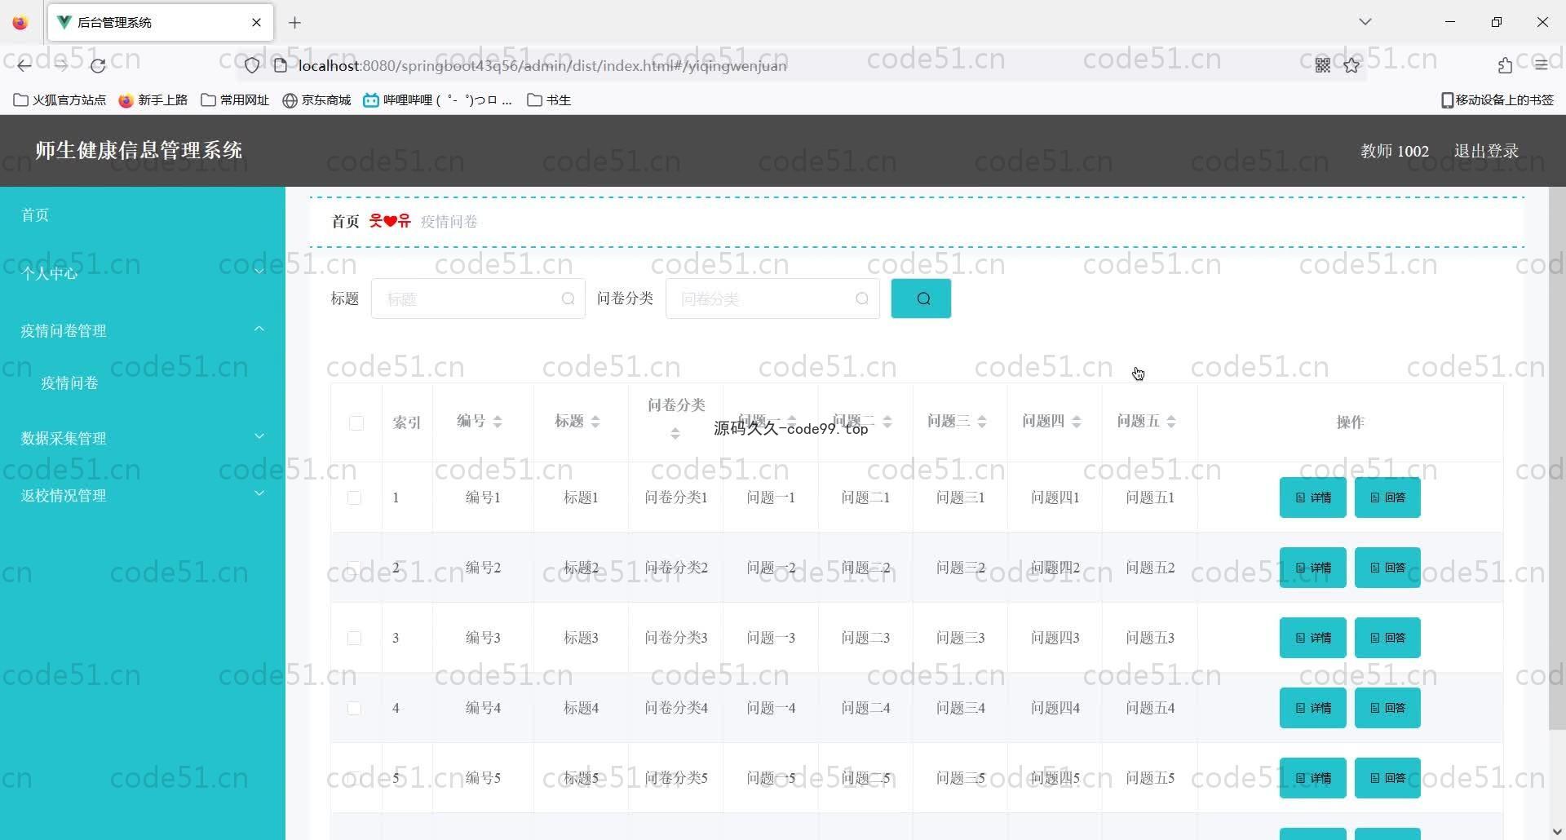The height and width of the screenshot is (840, 1566).
Task: Tick the checkbox for row 编号2
Action: (354, 568)
